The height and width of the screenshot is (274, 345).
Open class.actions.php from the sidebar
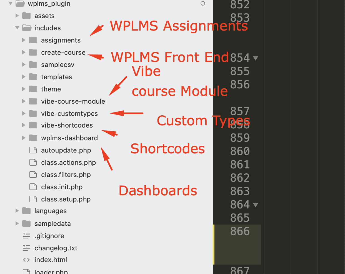coord(68,163)
